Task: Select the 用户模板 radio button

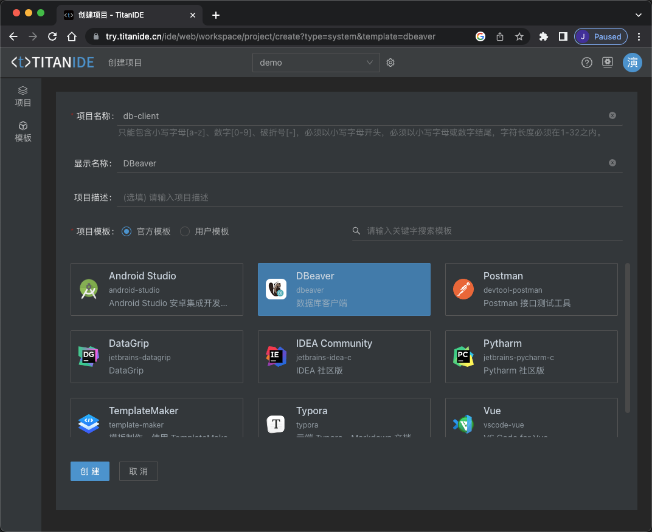Action: [x=185, y=231]
